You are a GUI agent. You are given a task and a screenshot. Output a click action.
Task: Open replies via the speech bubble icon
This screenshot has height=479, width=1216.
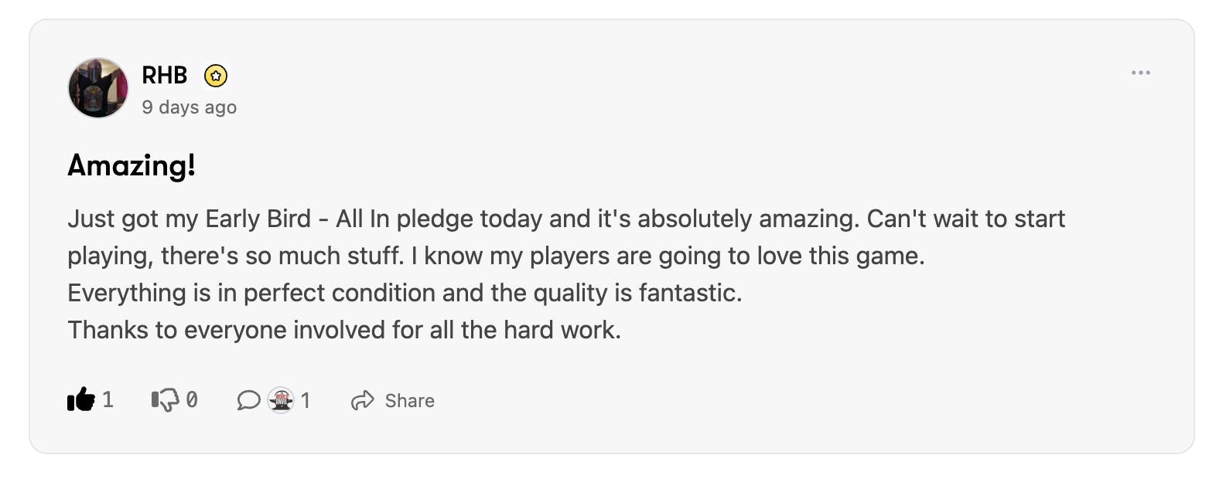[x=248, y=400]
